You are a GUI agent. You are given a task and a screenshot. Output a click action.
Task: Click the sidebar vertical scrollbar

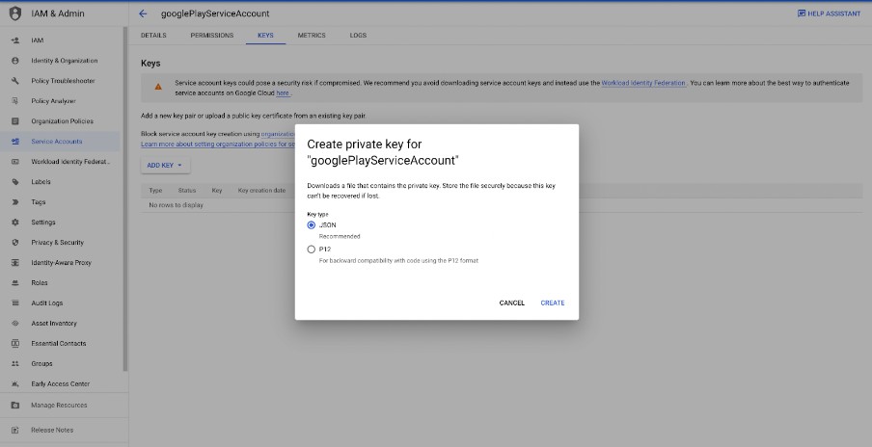(x=125, y=198)
